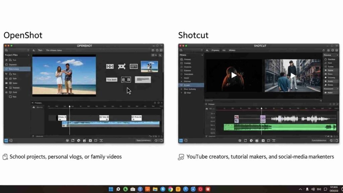343x193 pixels.
Task: Open the first toolbar tab in Shotcut
Action: click(x=215, y=50)
